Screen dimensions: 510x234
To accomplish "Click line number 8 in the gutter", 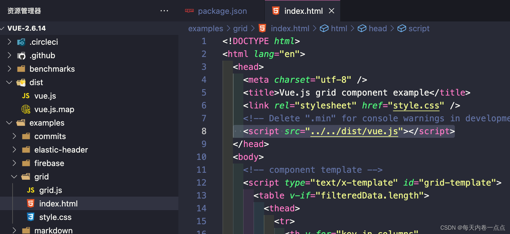I will point(204,131).
